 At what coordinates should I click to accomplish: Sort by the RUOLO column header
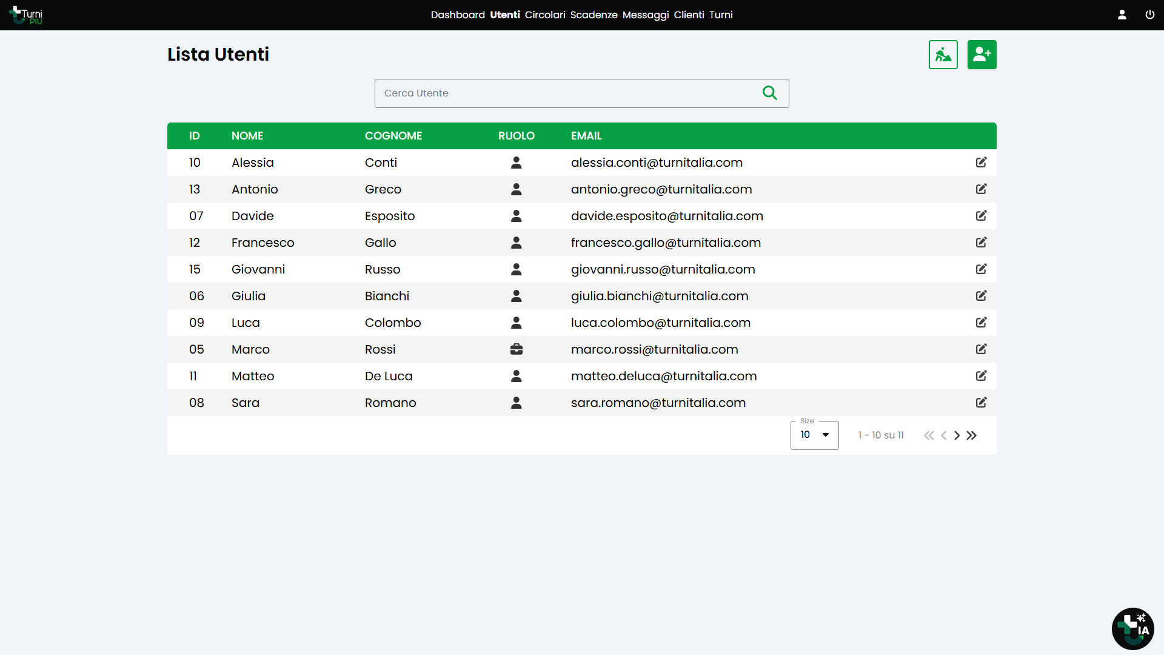[x=517, y=136]
